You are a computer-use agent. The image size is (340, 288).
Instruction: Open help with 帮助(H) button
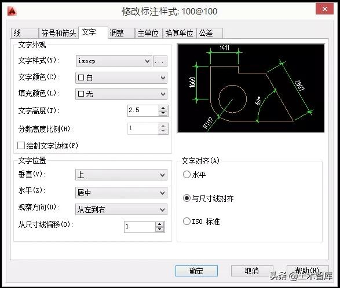pyautogui.click(x=308, y=271)
